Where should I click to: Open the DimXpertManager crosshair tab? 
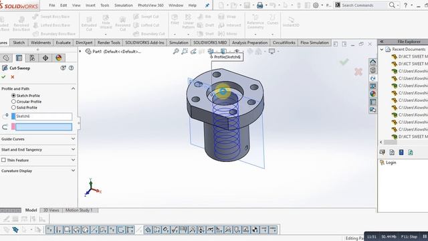pyautogui.click(x=45, y=58)
